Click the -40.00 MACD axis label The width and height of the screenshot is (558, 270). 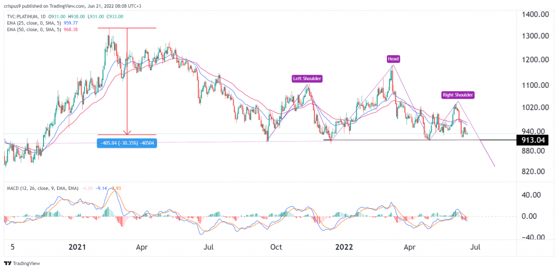tap(533, 238)
